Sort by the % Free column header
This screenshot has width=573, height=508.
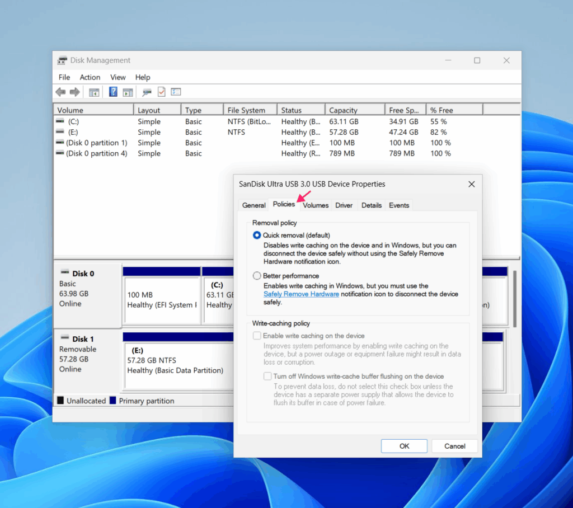tap(455, 110)
